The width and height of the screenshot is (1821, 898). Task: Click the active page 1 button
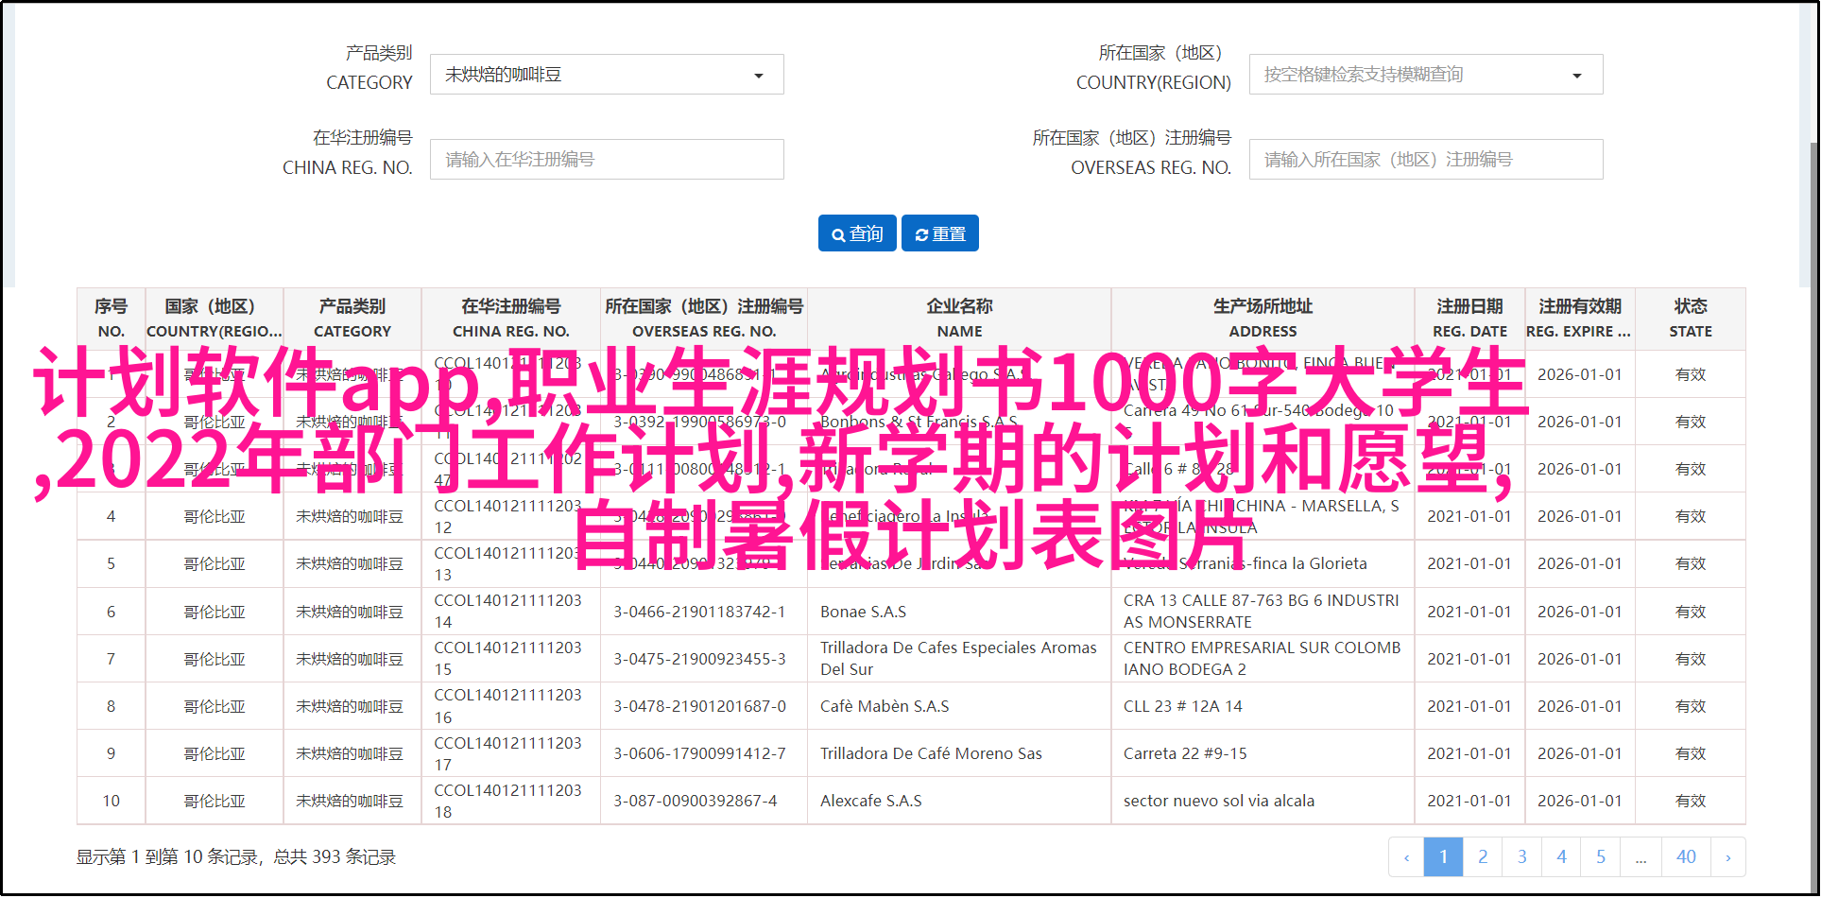(x=1443, y=857)
